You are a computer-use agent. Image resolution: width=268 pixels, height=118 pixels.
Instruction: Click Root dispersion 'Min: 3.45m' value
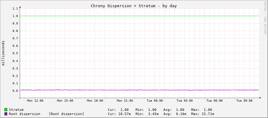pyautogui.click(x=147, y=114)
